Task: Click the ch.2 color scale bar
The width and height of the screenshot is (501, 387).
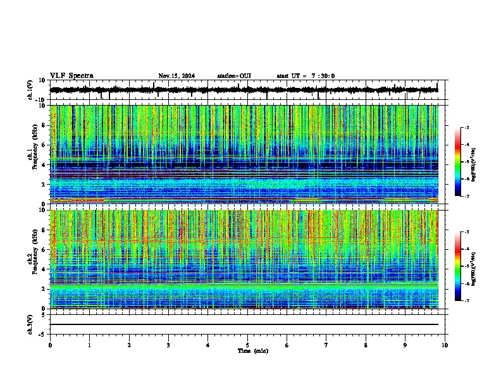Action: click(x=458, y=266)
